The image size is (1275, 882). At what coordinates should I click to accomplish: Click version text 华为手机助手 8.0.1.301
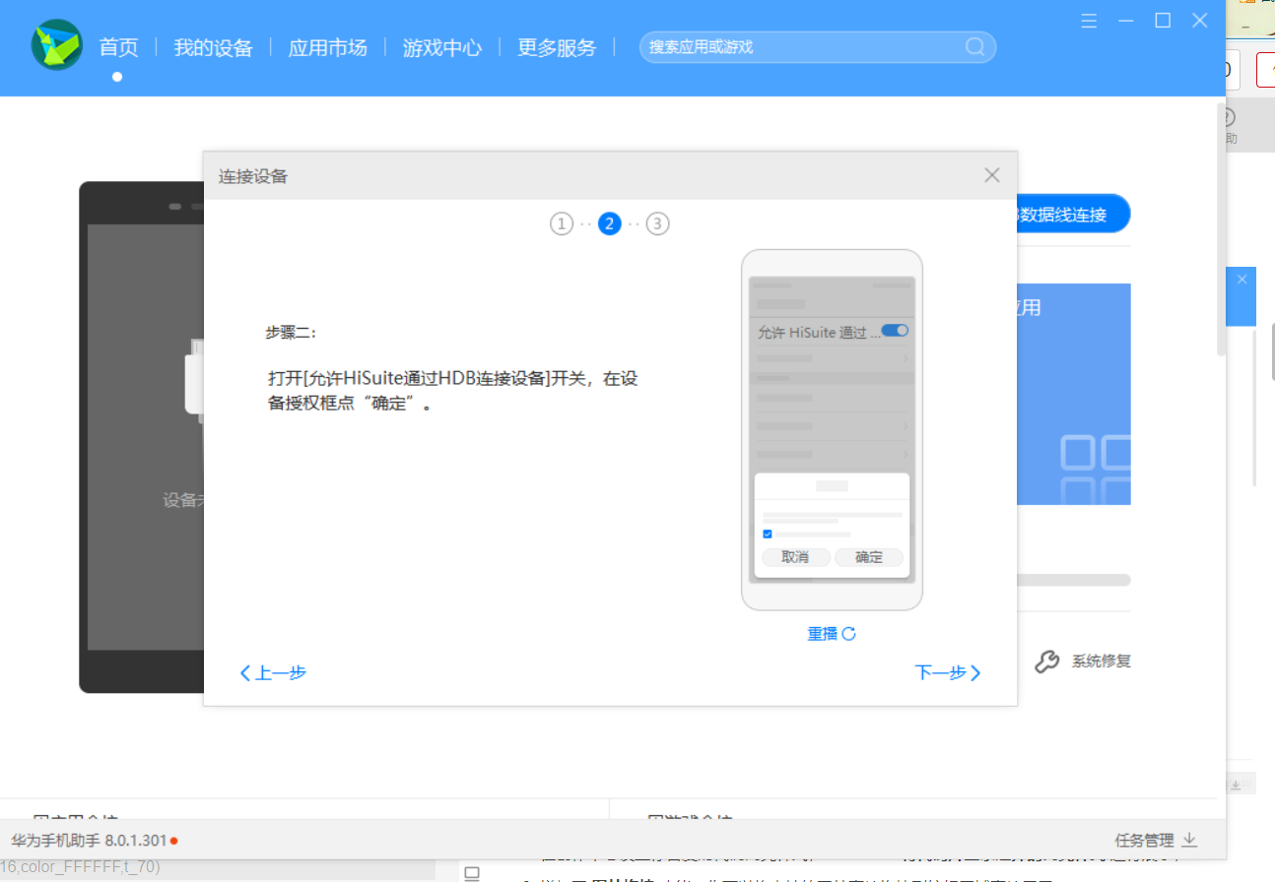pyautogui.click(x=90, y=841)
